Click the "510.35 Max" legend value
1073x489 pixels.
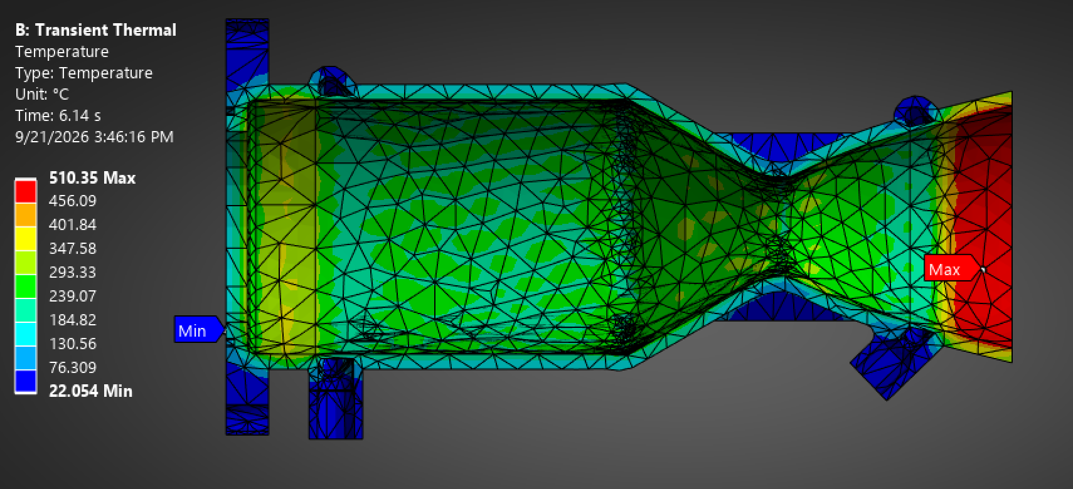pos(92,178)
